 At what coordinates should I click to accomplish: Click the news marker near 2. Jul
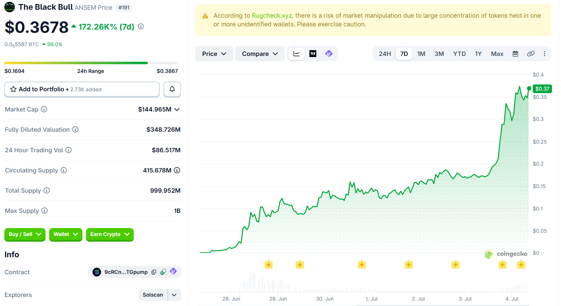point(409,265)
